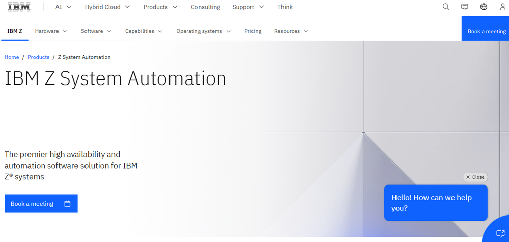Image resolution: width=509 pixels, height=242 pixels.
Task: Expand the Hardware dropdown
Action: click(51, 31)
